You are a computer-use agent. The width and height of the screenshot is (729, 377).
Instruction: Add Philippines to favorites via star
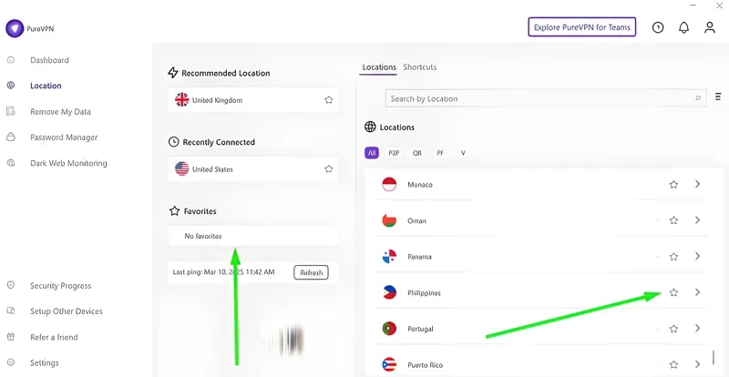(673, 292)
